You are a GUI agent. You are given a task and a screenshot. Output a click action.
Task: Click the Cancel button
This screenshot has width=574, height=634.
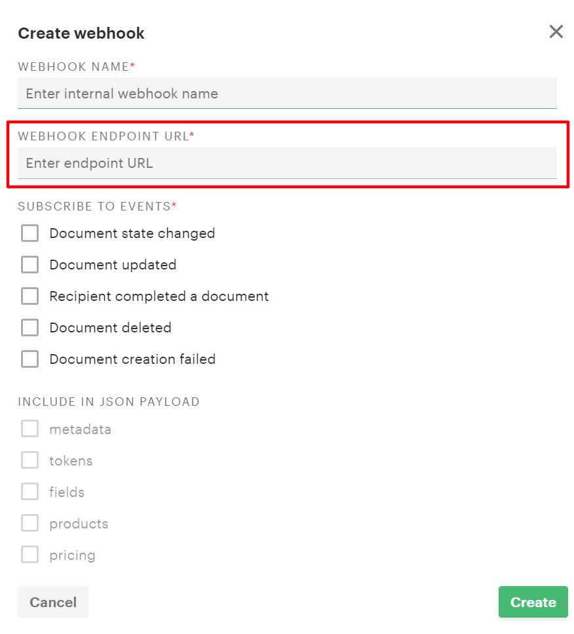pyautogui.click(x=53, y=602)
